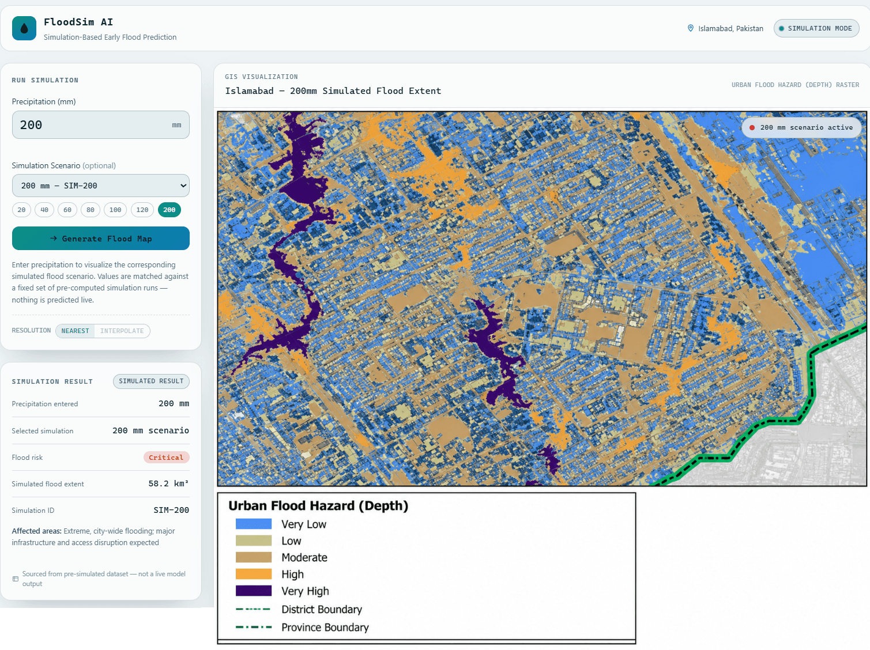Image resolution: width=870 pixels, height=650 pixels.
Task: Click the High orange legend swatch
Action: coord(254,574)
